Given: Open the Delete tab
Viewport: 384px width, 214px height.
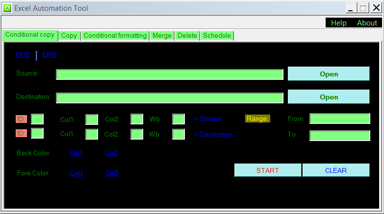Looking at the screenshot, I should (x=187, y=36).
